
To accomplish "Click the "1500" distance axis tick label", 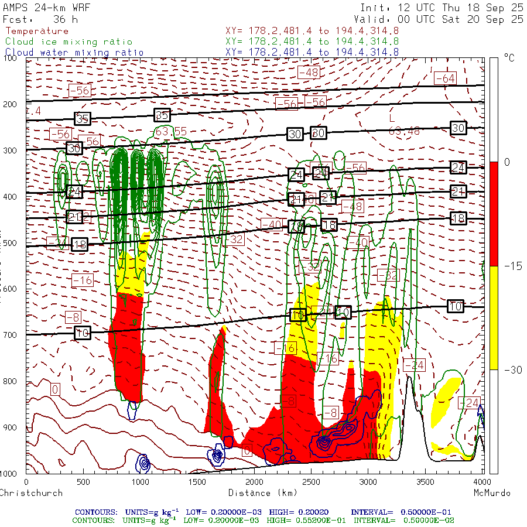I will (197, 482).
